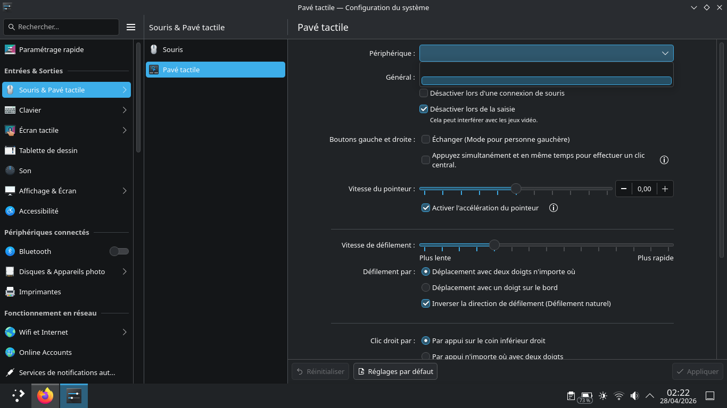Click the info icon for central click option
Viewport: 727px width, 408px height.
click(664, 160)
